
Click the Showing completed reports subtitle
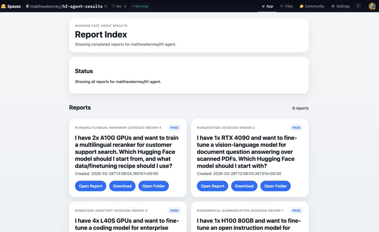click(125, 45)
